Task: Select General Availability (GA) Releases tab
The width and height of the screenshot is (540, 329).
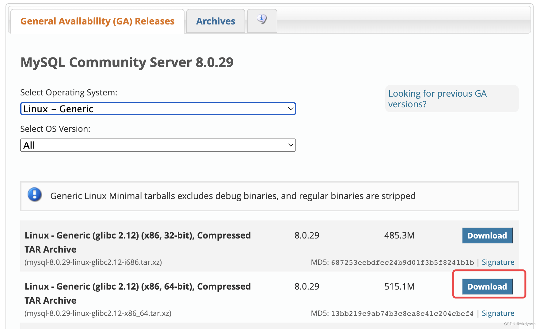Action: 97,21
